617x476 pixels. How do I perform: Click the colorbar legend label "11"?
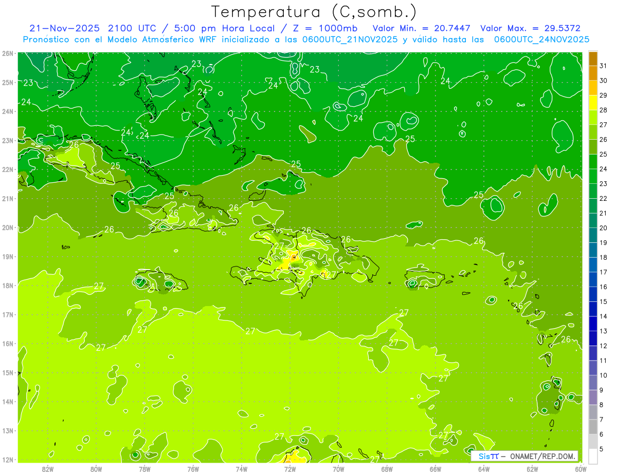point(603,361)
